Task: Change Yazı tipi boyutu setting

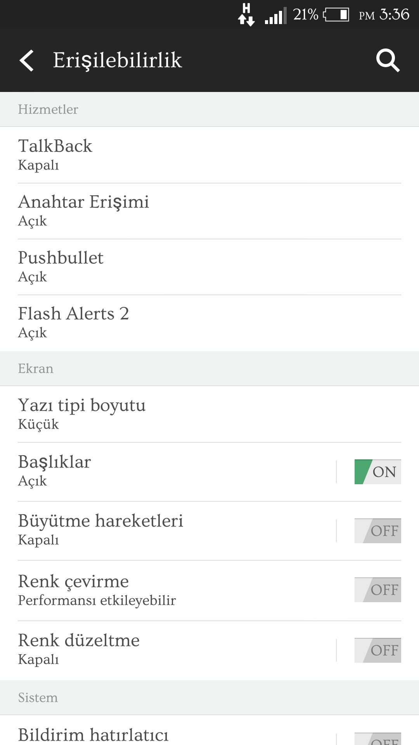Action: (x=209, y=414)
